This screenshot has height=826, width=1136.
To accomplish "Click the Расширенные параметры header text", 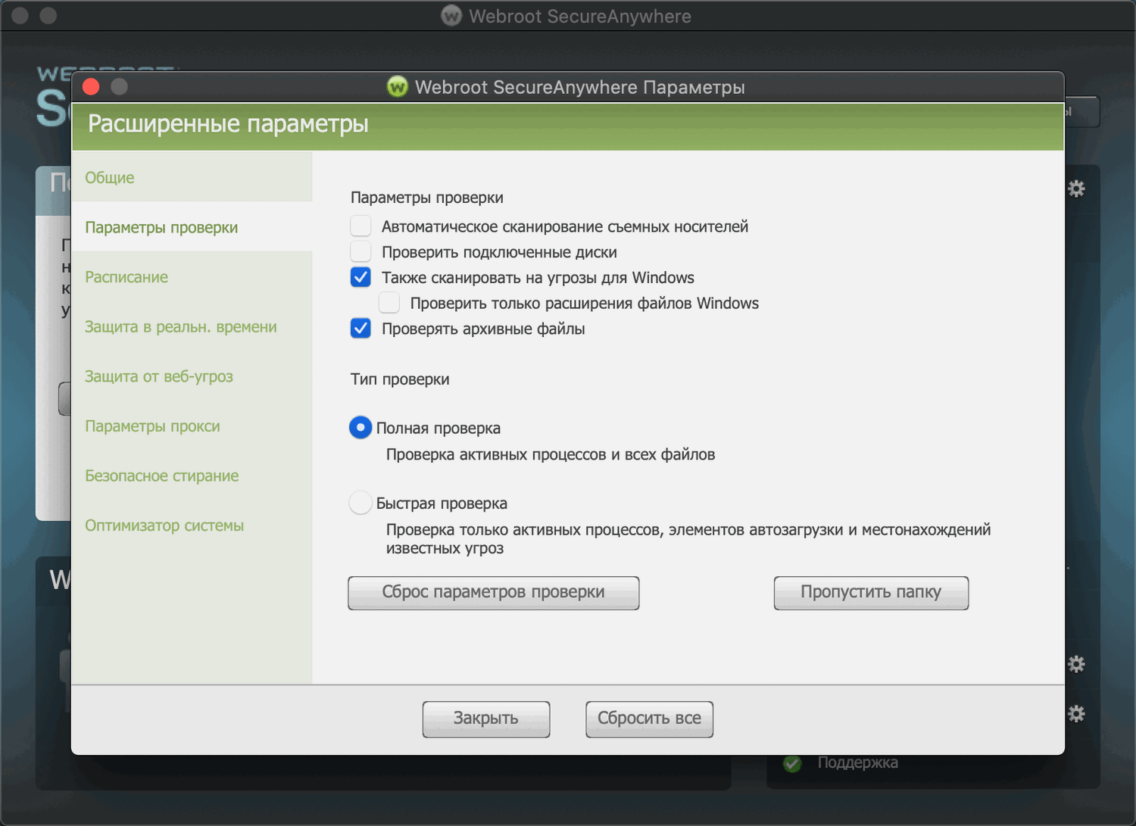I will tap(228, 123).
